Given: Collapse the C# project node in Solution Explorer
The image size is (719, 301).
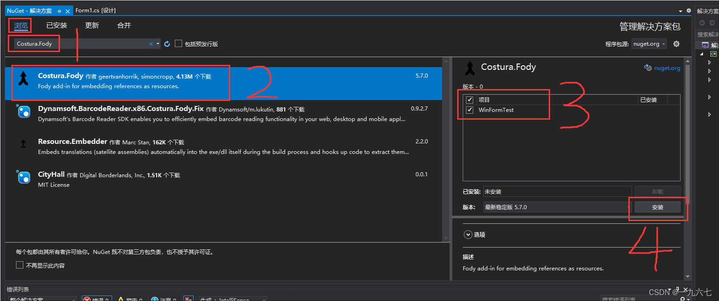Looking at the screenshot, I should [x=702, y=54].
